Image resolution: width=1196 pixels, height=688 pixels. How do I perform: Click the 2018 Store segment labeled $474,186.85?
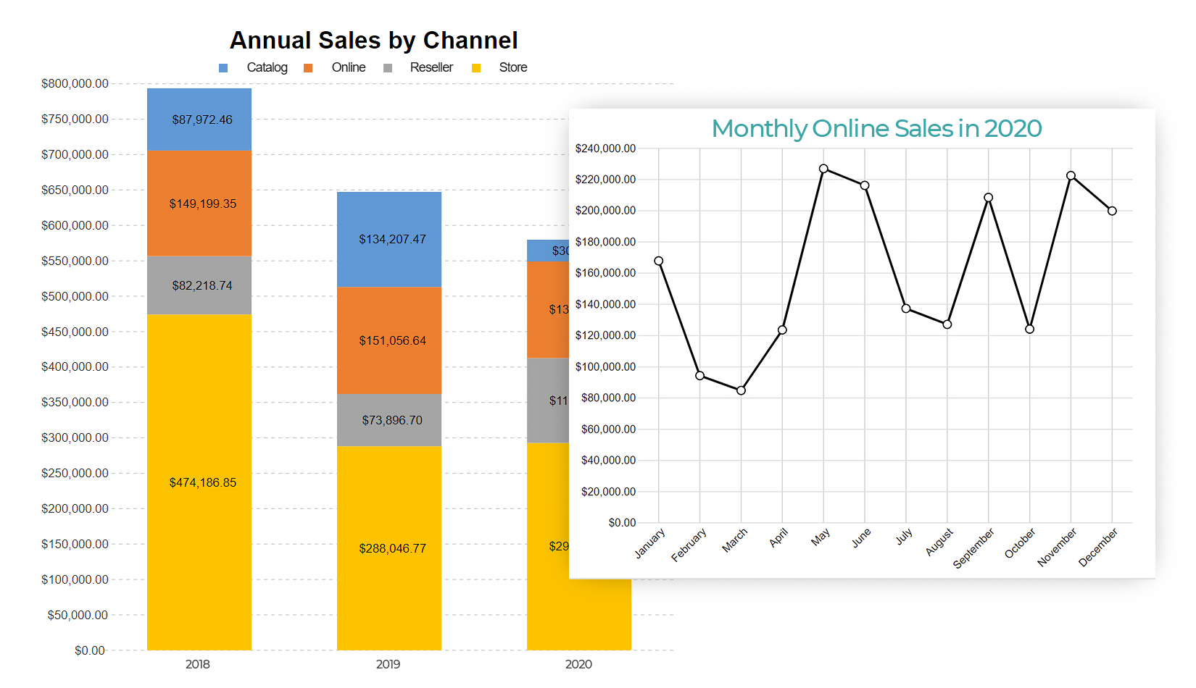tap(199, 482)
